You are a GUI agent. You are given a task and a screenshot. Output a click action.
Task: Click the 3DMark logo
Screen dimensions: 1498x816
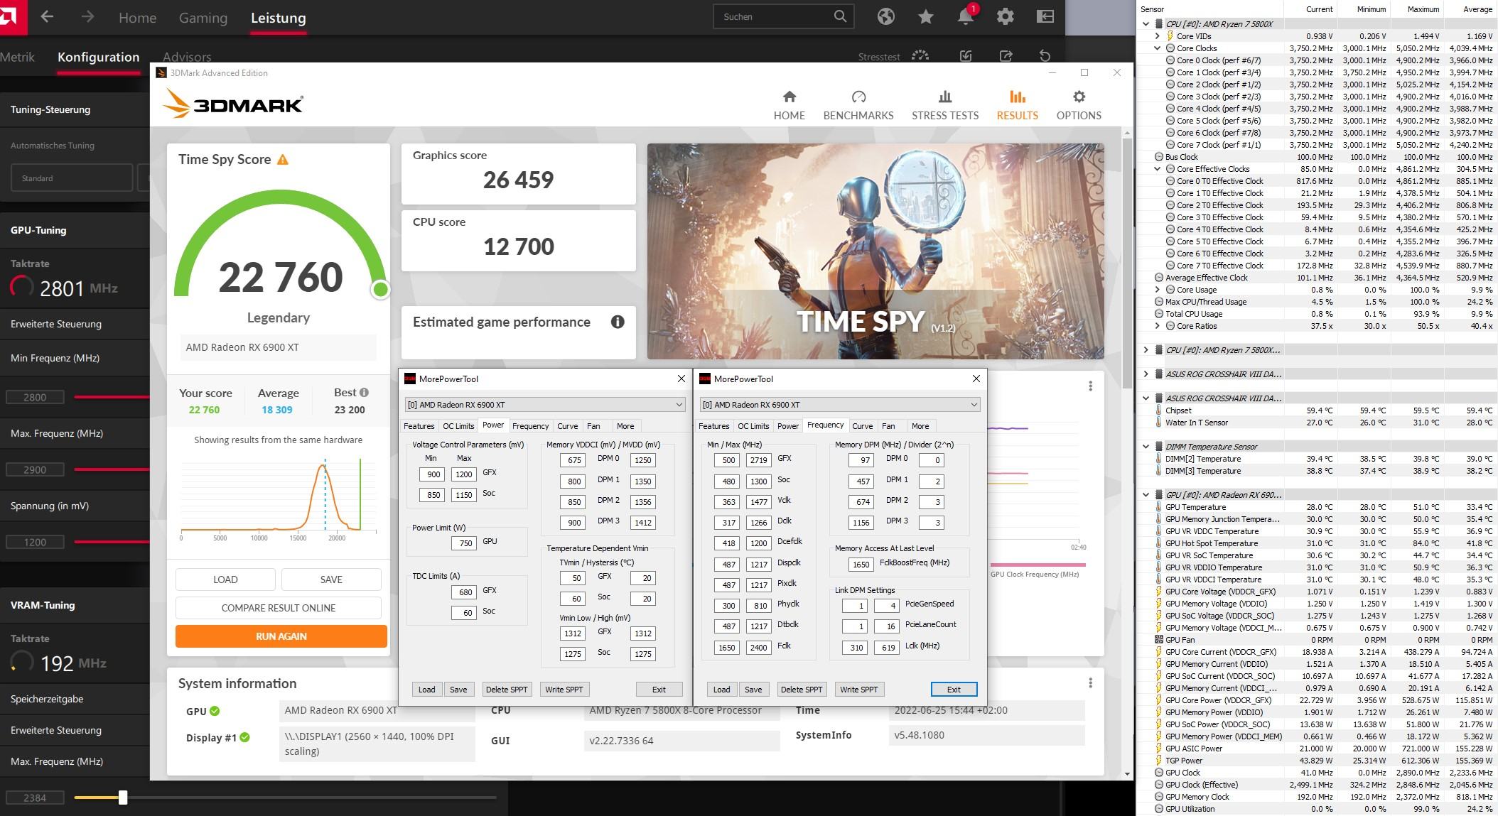pos(232,104)
